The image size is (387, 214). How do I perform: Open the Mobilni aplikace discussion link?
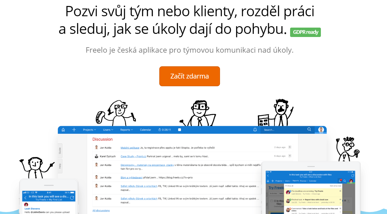coord(130,147)
